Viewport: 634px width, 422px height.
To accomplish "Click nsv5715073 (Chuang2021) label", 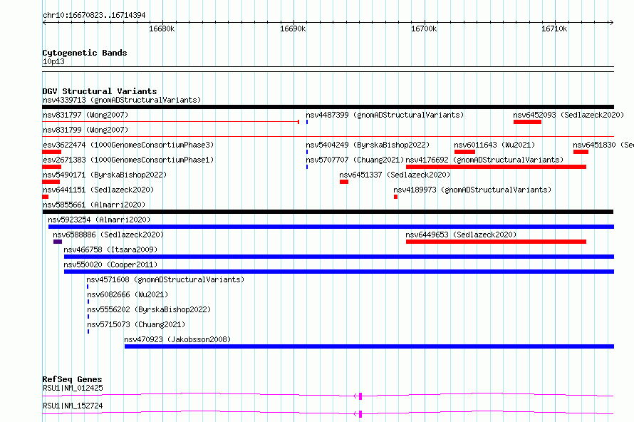I will [x=136, y=324].
